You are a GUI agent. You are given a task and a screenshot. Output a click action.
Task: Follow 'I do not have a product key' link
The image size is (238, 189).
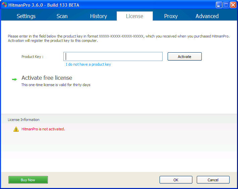click(88, 64)
